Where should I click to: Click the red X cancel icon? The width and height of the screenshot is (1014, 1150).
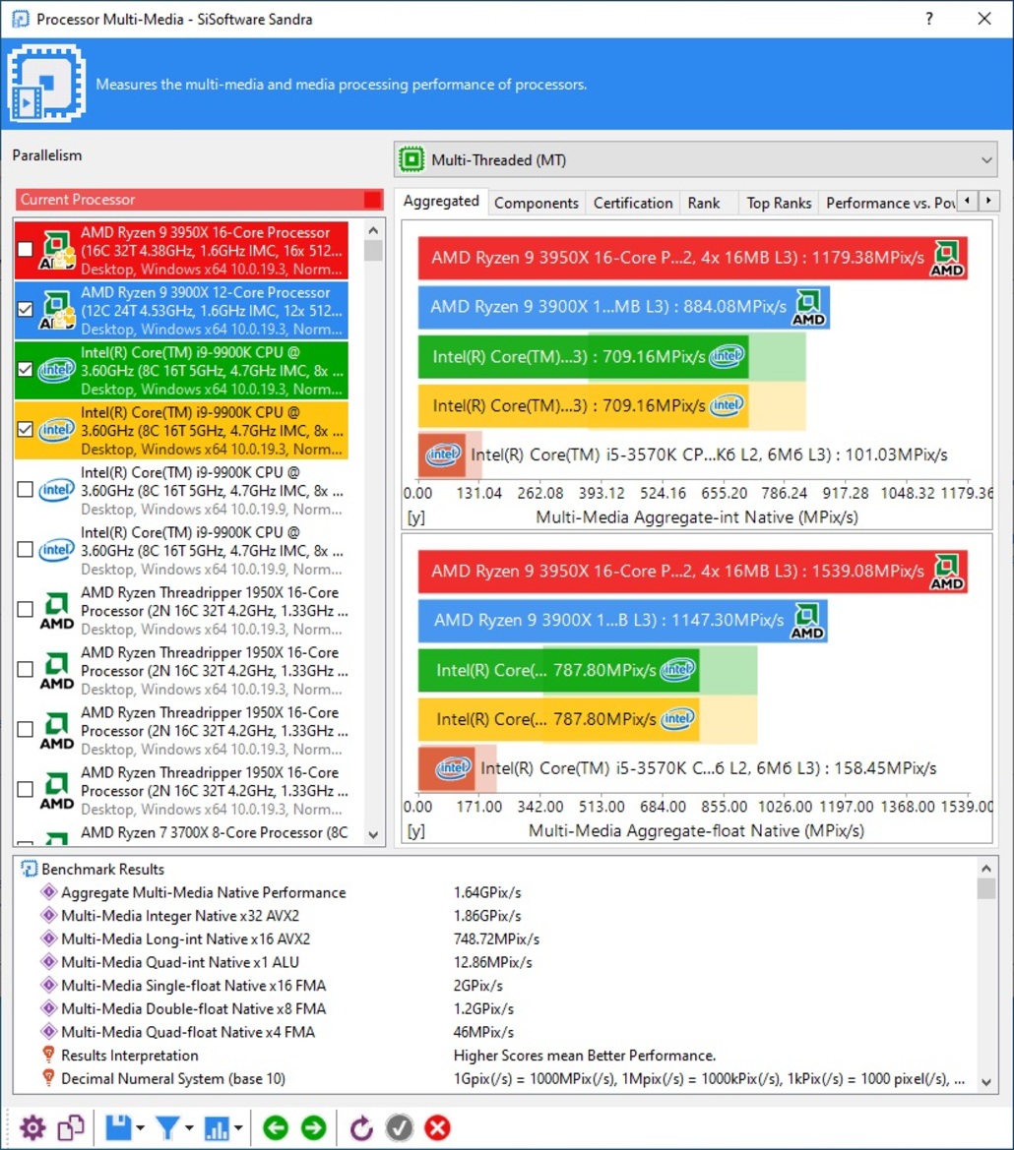coord(437,1128)
